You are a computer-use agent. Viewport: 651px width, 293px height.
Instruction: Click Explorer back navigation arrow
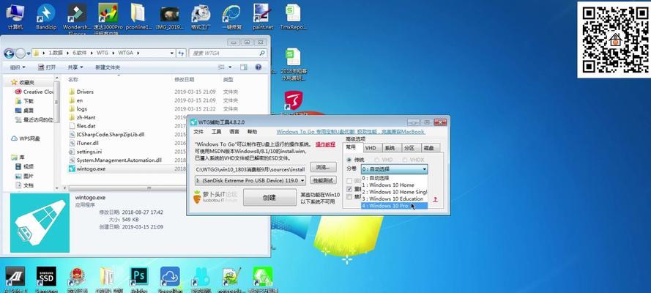coord(9,53)
